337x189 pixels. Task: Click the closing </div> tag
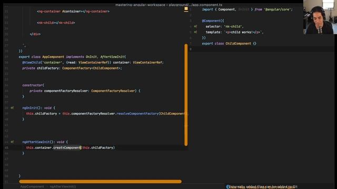tap(35, 34)
